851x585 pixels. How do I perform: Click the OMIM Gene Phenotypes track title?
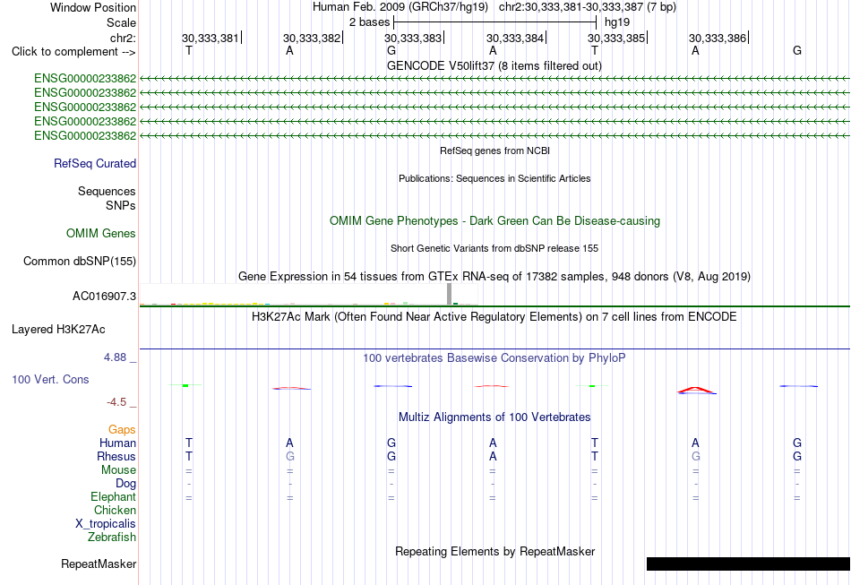(x=494, y=221)
